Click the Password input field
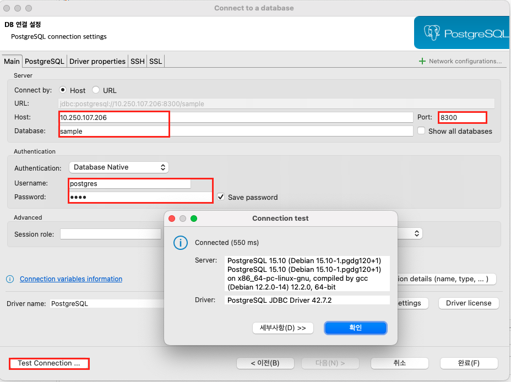511x382 pixels. click(x=140, y=197)
